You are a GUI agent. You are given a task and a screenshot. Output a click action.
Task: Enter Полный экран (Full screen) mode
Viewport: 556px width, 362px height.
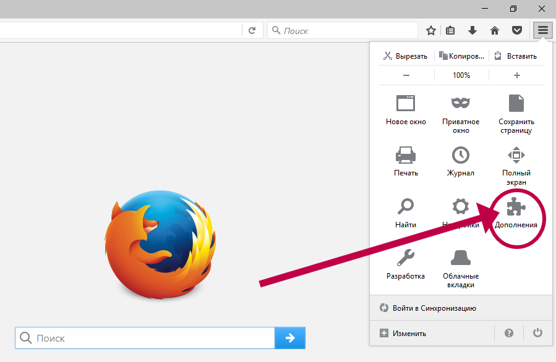point(516,155)
